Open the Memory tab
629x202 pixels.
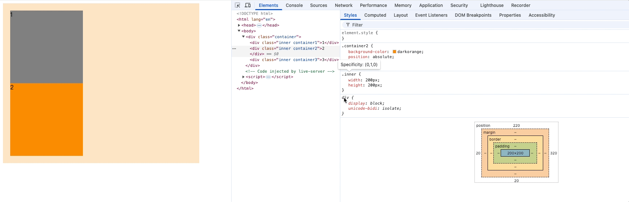[403, 5]
